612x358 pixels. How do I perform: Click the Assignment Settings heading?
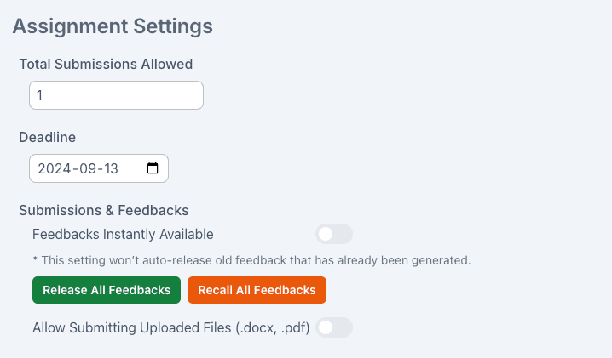[113, 26]
